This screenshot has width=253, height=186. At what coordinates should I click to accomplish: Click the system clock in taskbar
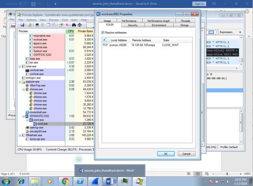pos(240,182)
